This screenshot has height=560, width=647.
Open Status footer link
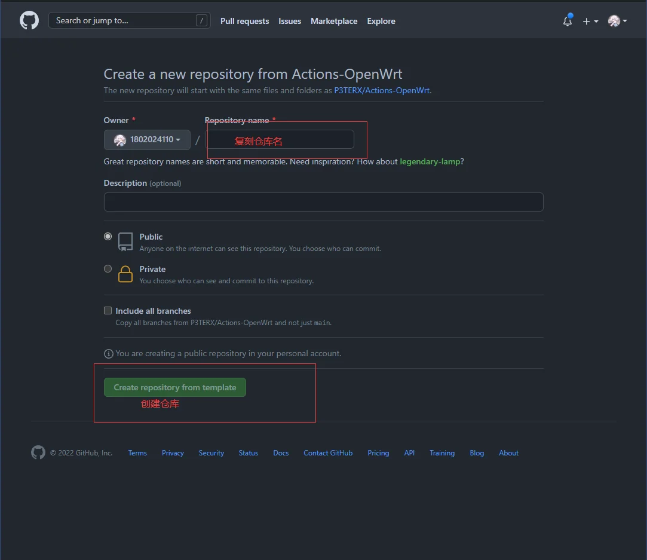click(249, 453)
